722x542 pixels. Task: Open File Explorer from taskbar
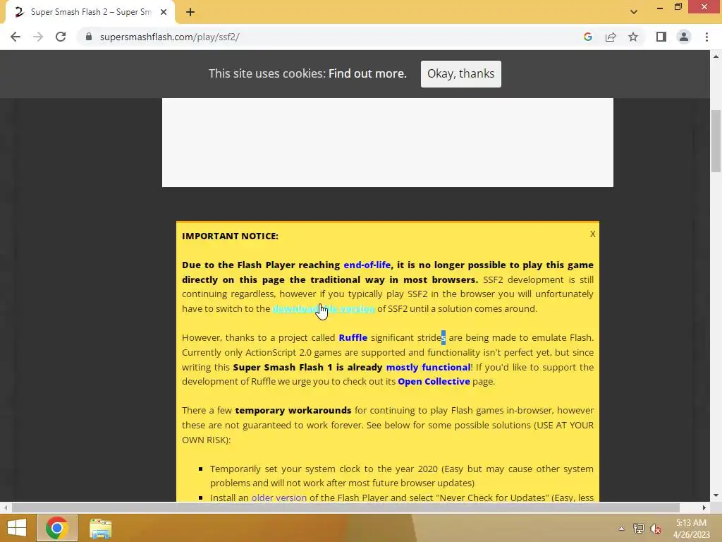(x=100, y=528)
